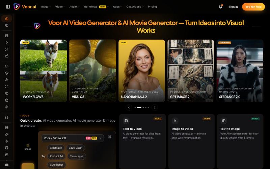Viewport: 270px width, 169px height.
Task: Open the Text to Image tool card
Action: coord(240,141)
